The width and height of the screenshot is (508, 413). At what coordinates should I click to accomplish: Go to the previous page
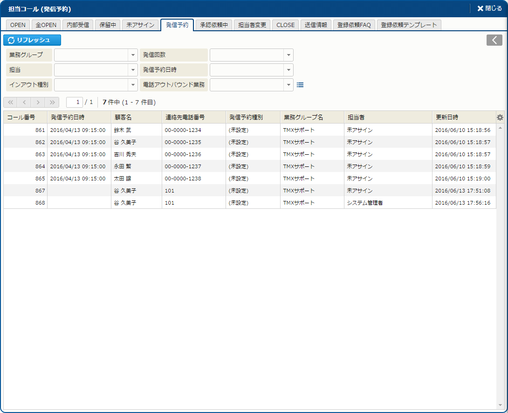24,102
